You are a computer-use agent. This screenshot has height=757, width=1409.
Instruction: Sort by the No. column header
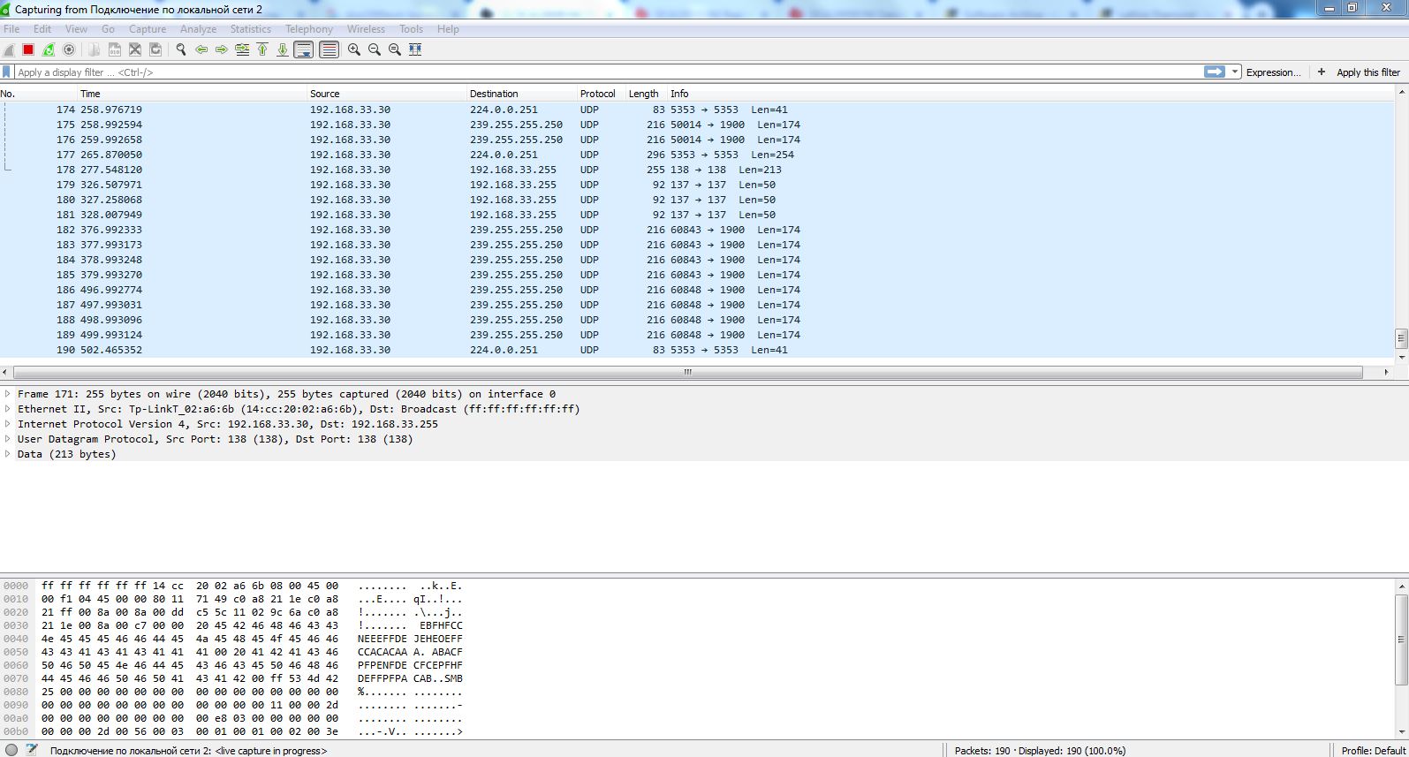(39, 94)
